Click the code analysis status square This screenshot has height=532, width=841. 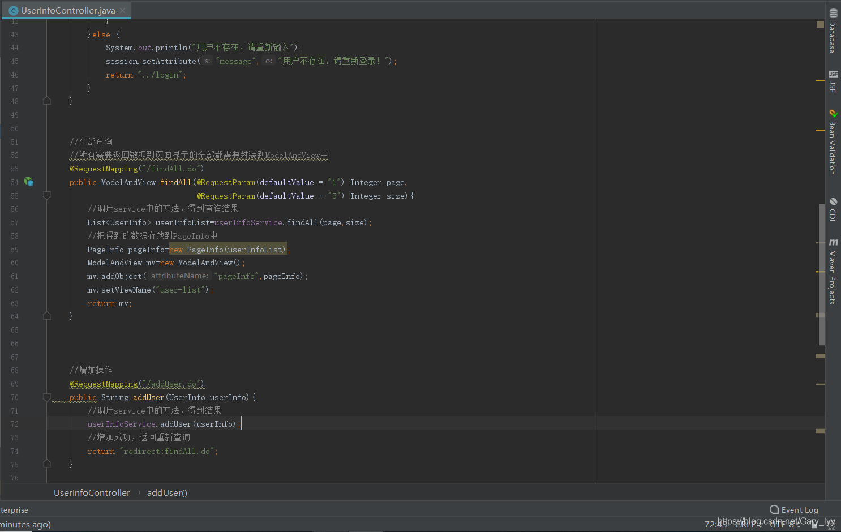[x=820, y=24]
